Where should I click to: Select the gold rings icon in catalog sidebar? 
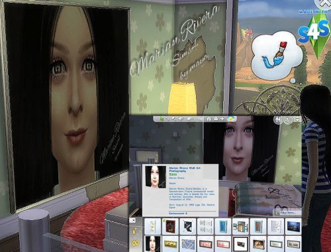tap(135, 243)
